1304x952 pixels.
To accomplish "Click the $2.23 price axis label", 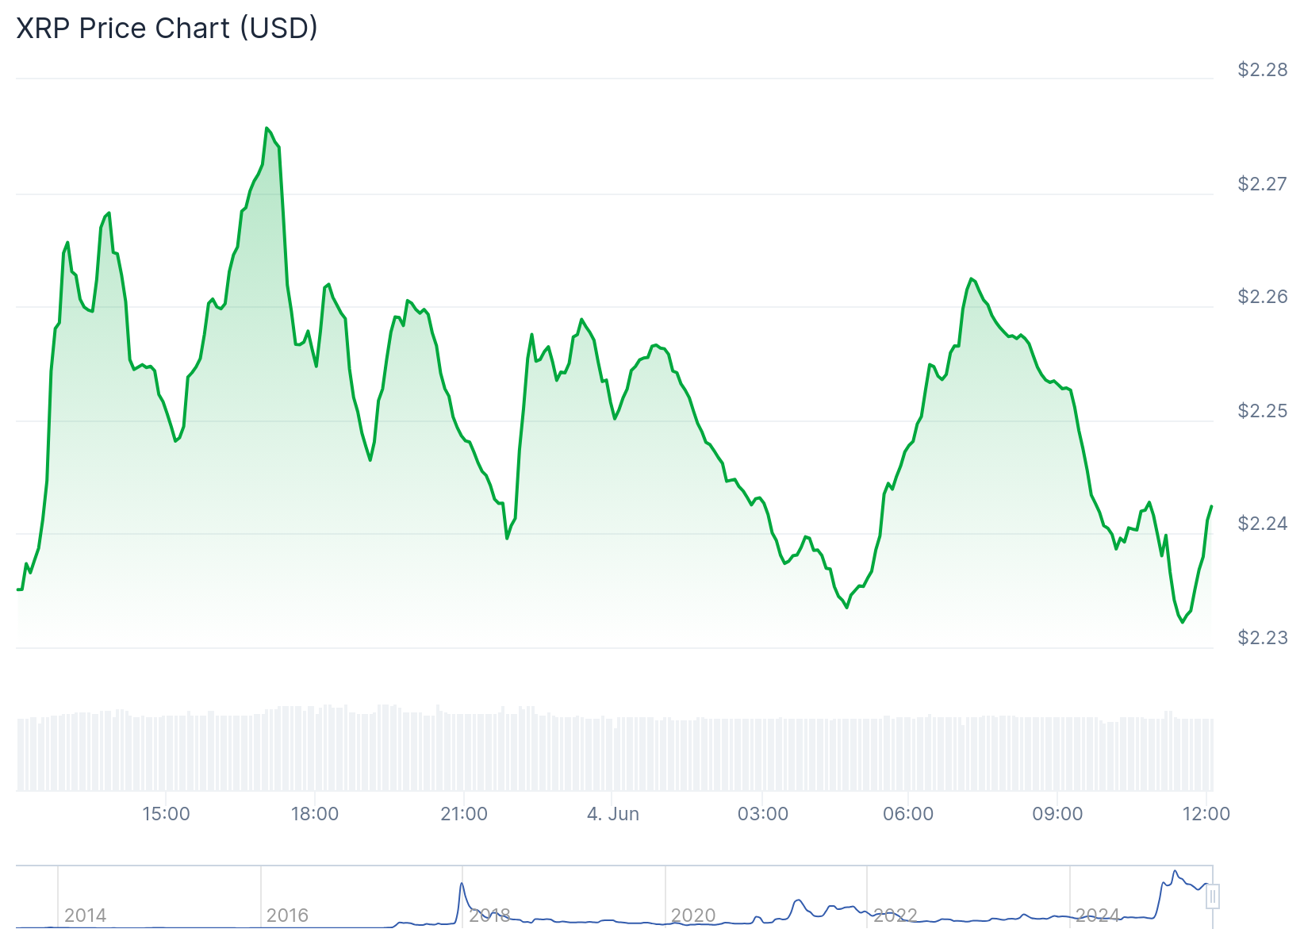I will pos(1263,638).
